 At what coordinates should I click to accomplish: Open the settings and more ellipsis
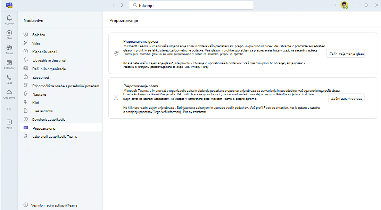click(x=334, y=5)
